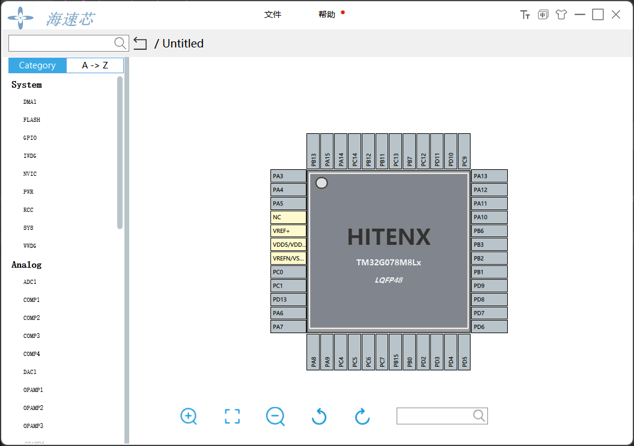This screenshot has height=446, width=634.
Task: Open the 帮助 menu
Action: pyautogui.click(x=327, y=14)
